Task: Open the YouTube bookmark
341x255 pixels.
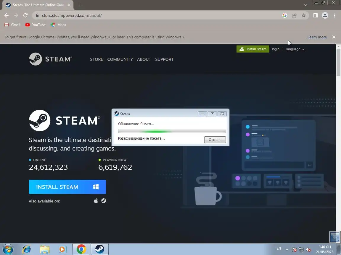Action: pyautogui.click(x=36, y=25)
